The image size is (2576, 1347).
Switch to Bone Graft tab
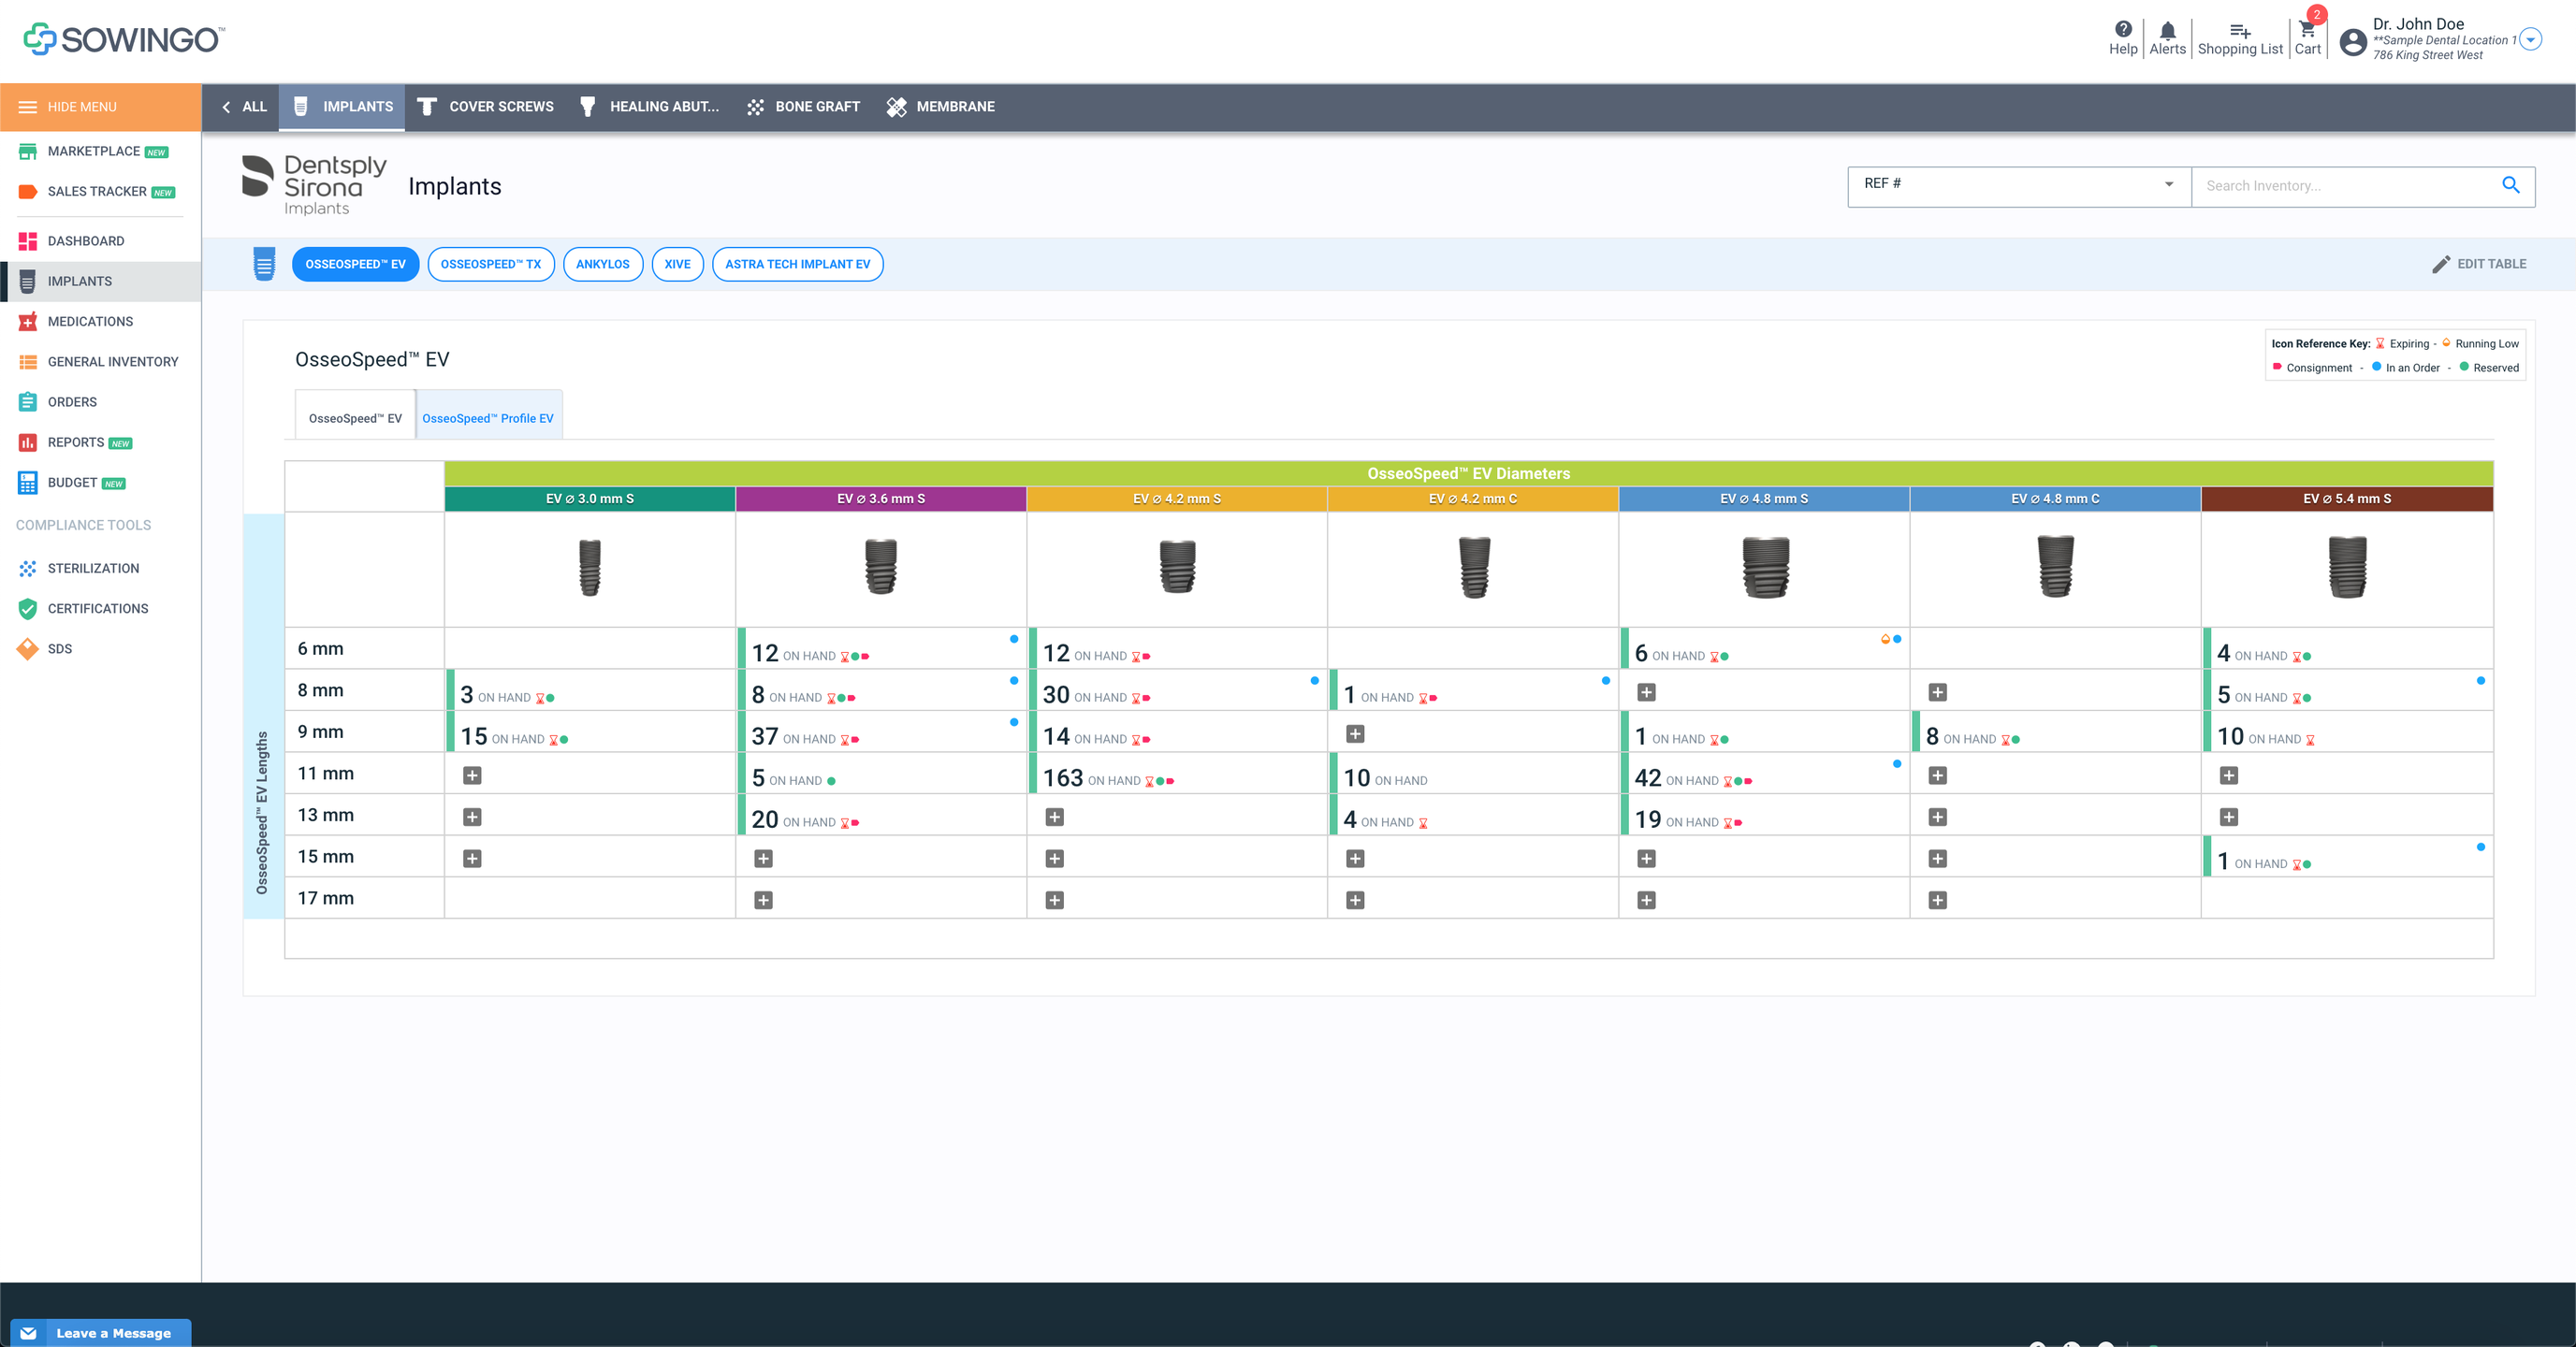click(x=803, y=107)
